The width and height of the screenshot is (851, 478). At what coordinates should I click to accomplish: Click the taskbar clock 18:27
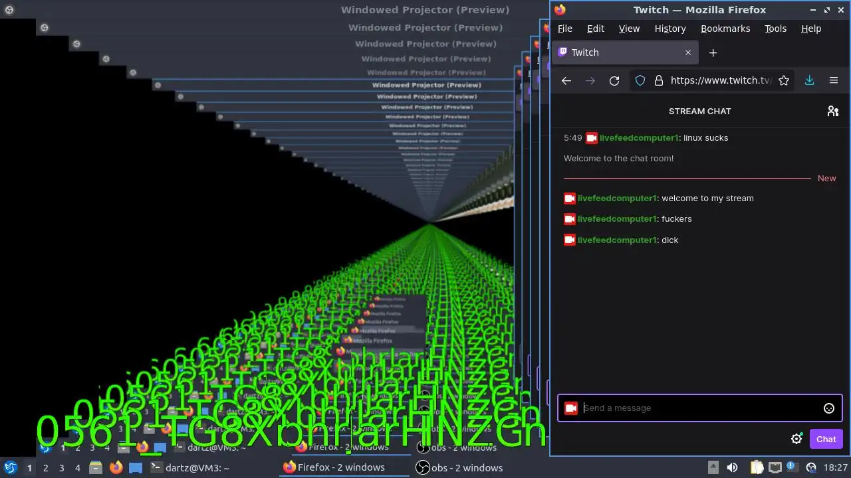[x=836, y=468]
